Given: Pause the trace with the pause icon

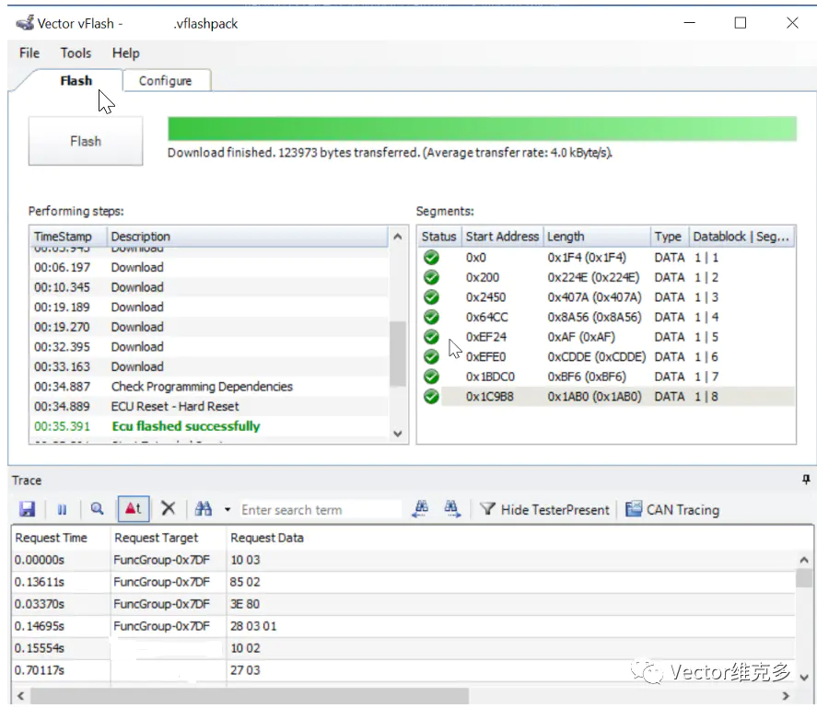Looking at the screenshot, I should click(63, 509).
